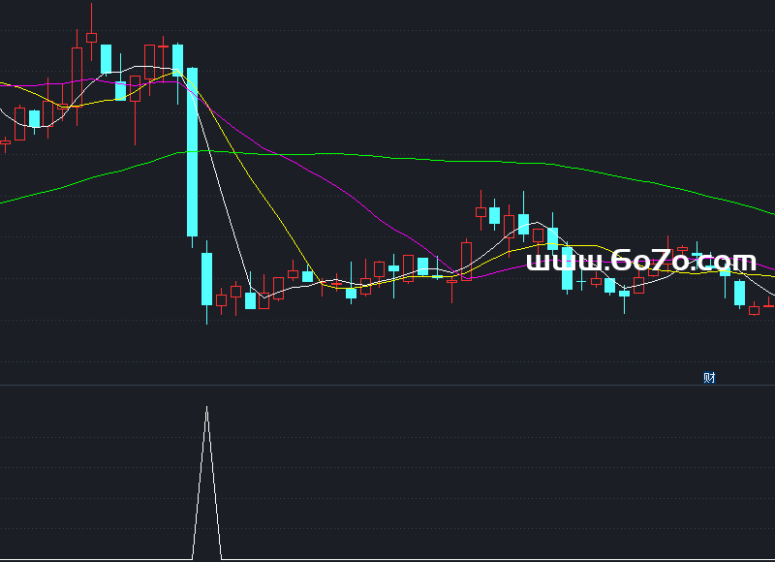The width and height of the screenshot is (775, 562).
Task: Open the www.6o7o.com watermark link
Action: click(x=640, y=262)
